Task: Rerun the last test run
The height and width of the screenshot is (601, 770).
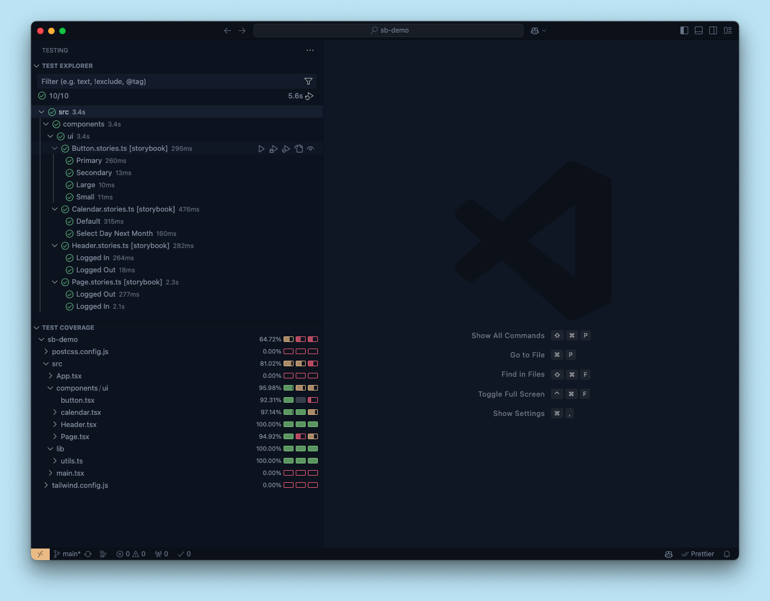Action: tap(310, 96)
